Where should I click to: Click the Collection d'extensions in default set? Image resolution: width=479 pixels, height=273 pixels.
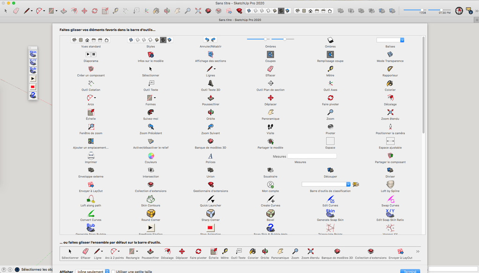[x=370, y=253]
